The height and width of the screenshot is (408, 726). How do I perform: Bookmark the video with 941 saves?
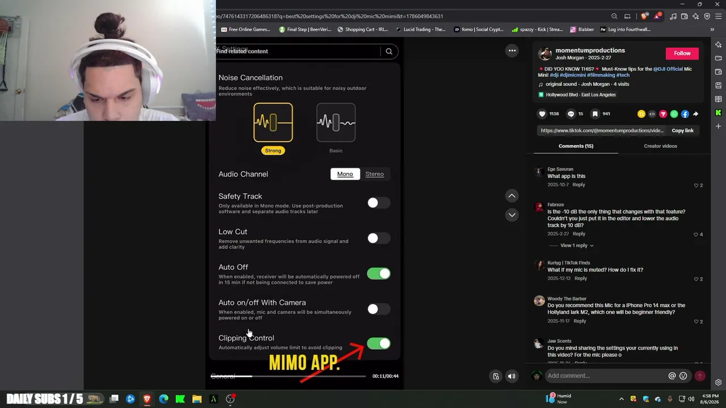click(595, 114)
